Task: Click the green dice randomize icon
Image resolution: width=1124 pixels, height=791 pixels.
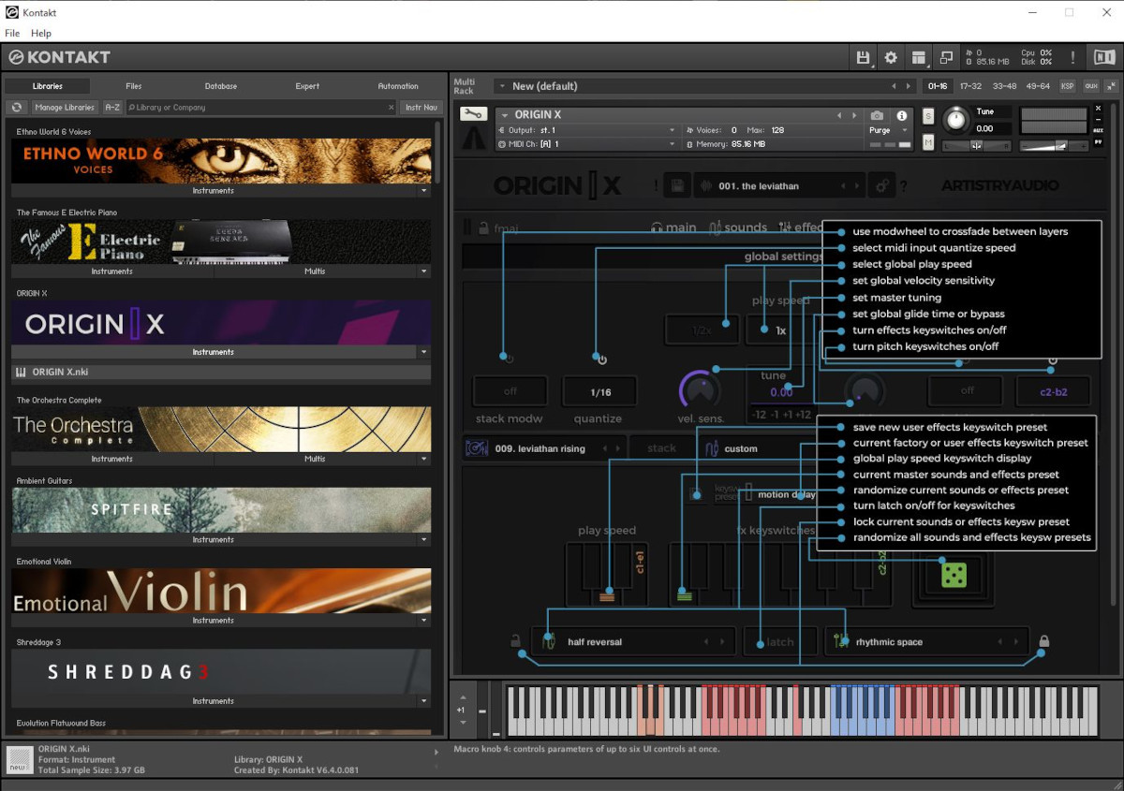Action: 954,574
